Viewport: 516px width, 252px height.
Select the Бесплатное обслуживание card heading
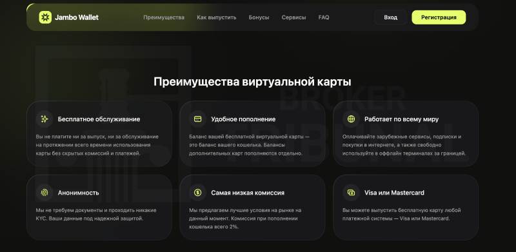(99, 119)
